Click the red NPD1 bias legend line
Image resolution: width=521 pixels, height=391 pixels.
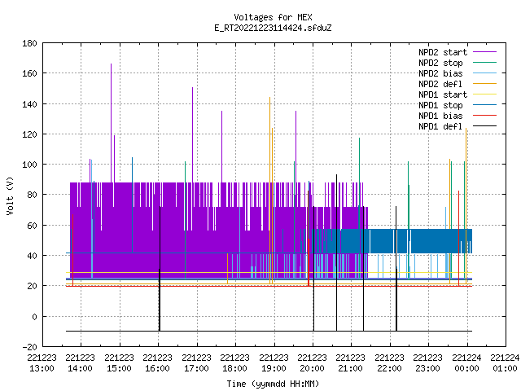484,116
